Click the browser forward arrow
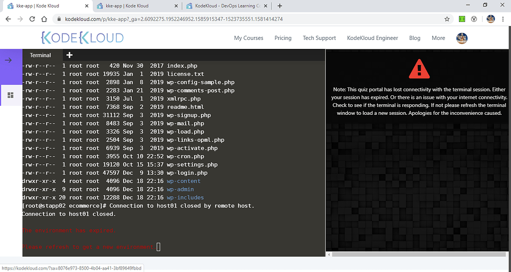511x272 pixels. pyautogui.click(x=20, y=19)
